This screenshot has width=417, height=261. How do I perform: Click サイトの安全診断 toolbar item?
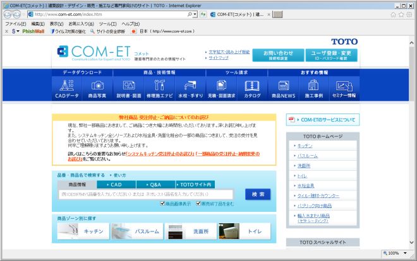[107, 32]
